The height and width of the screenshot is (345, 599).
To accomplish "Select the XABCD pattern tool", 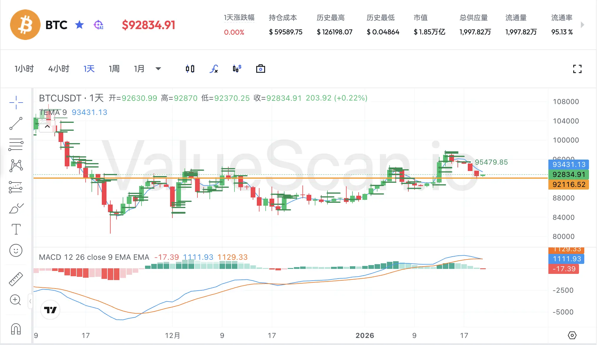I will 16,165.
